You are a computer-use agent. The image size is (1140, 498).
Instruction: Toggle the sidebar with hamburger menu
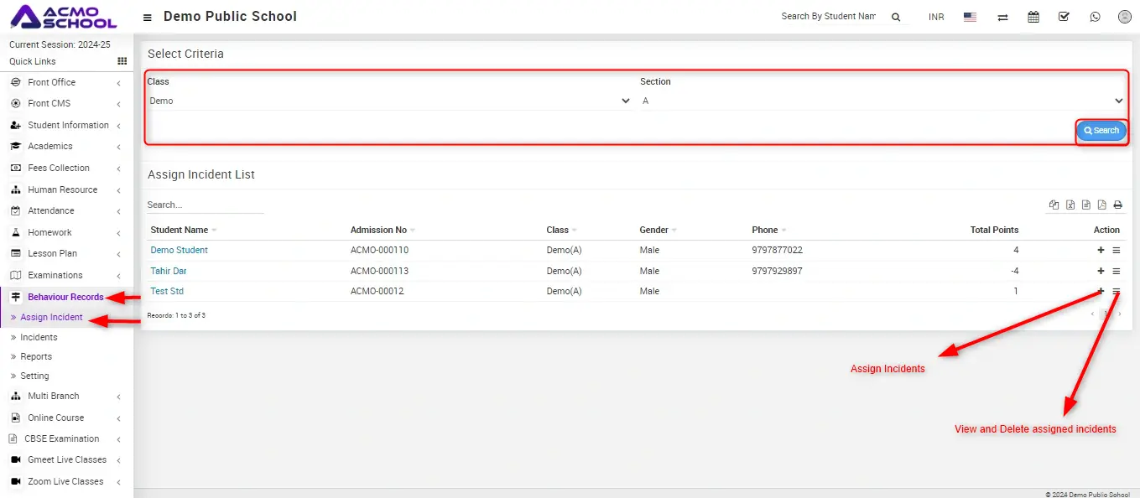click(x=148, y=18)
